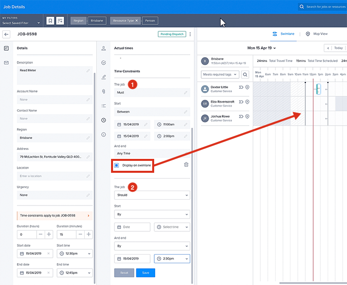Screen dimensions: 347x285
Task: Open the End time 12:45pm dropdown
Action: click(74, 273)
